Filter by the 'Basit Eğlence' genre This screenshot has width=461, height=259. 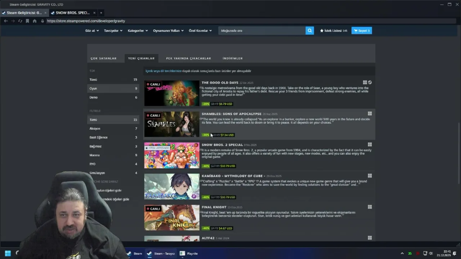(x=113, y=137)
